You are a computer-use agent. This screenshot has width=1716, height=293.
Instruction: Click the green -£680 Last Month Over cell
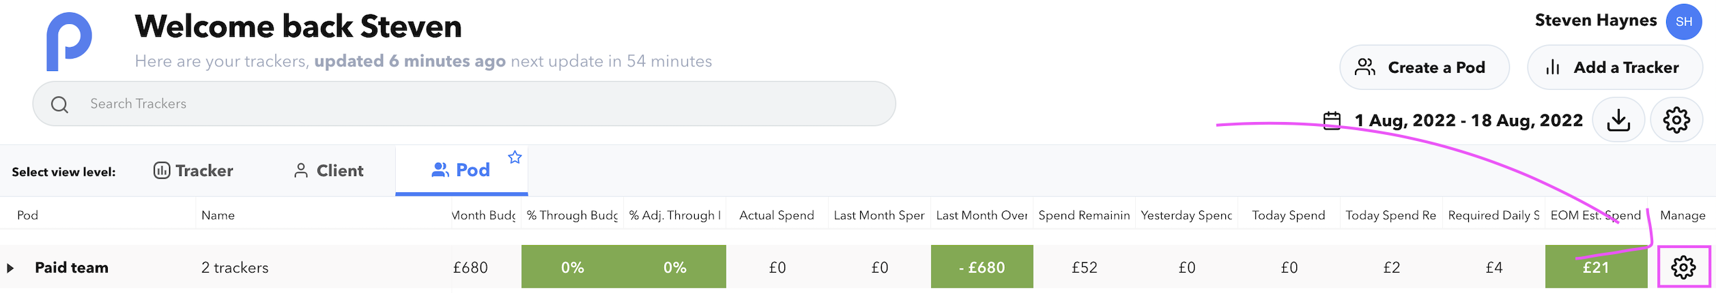pyautogui.click(x=982, y=267)
